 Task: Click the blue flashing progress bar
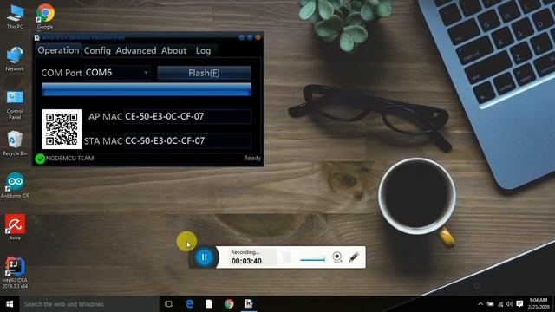147,89
